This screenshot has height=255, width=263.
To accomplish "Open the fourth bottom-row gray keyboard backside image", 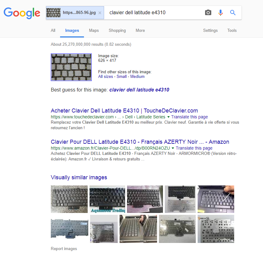I will coord(177,229).
